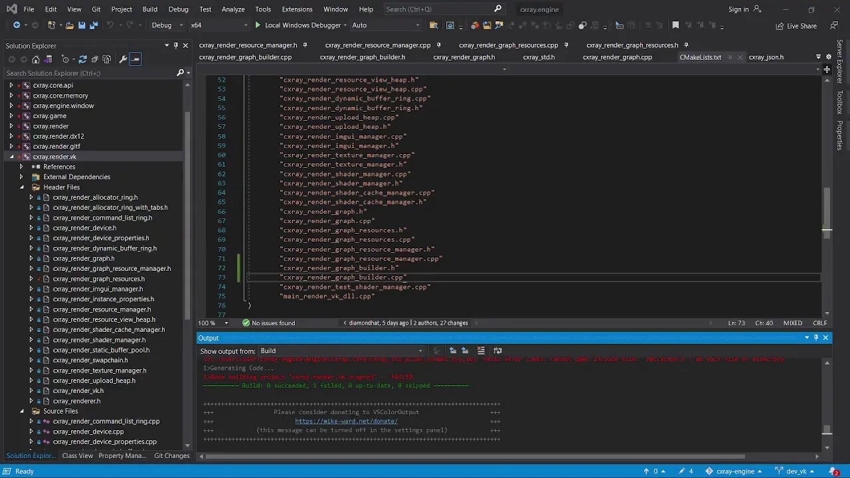850x478 pixels.
Task: Open the Extensions menu
Action: coord(297,9)
